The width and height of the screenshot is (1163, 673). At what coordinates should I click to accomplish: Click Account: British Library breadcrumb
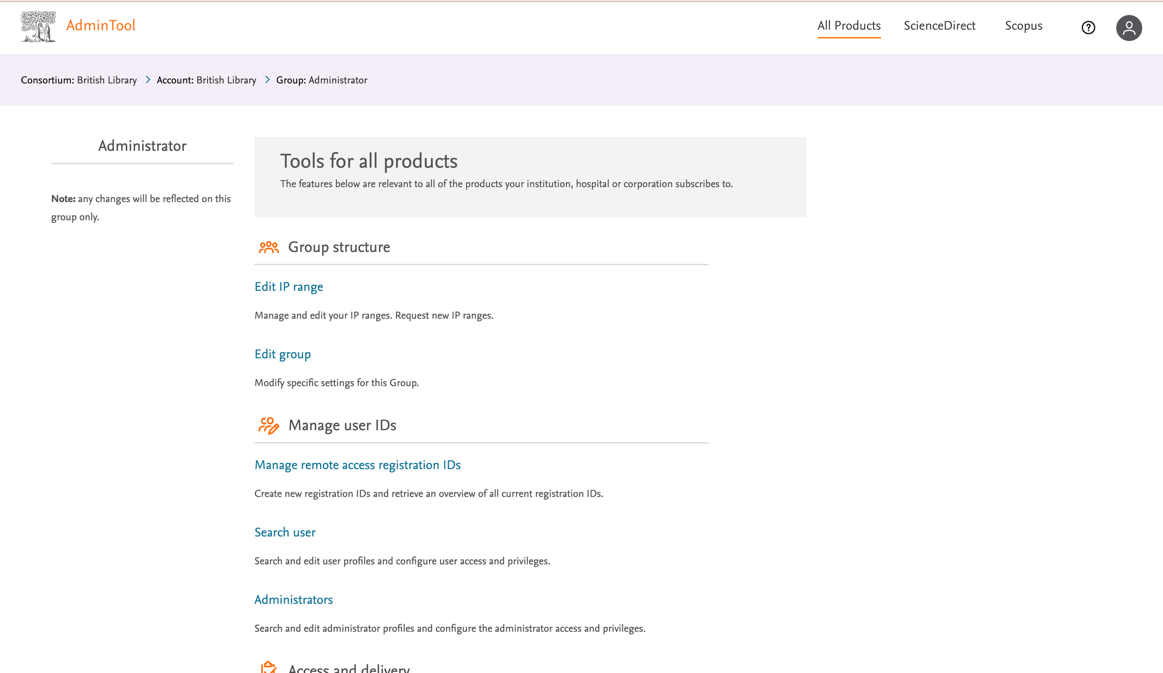click(x=206, y=81)
